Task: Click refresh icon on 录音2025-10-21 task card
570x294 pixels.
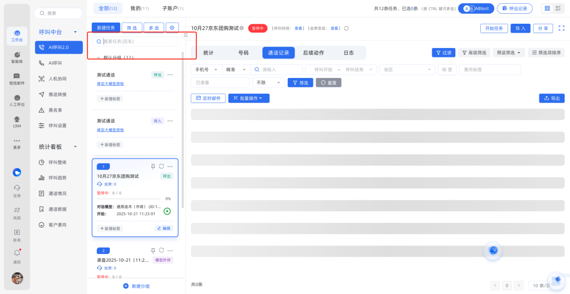Action: click(x=161, y=250)
